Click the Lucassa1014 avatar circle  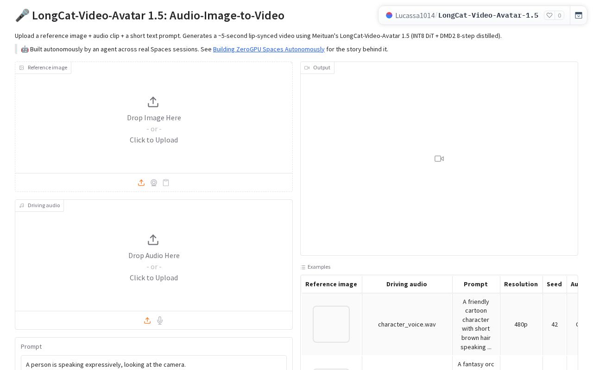[x=389, y=15]
